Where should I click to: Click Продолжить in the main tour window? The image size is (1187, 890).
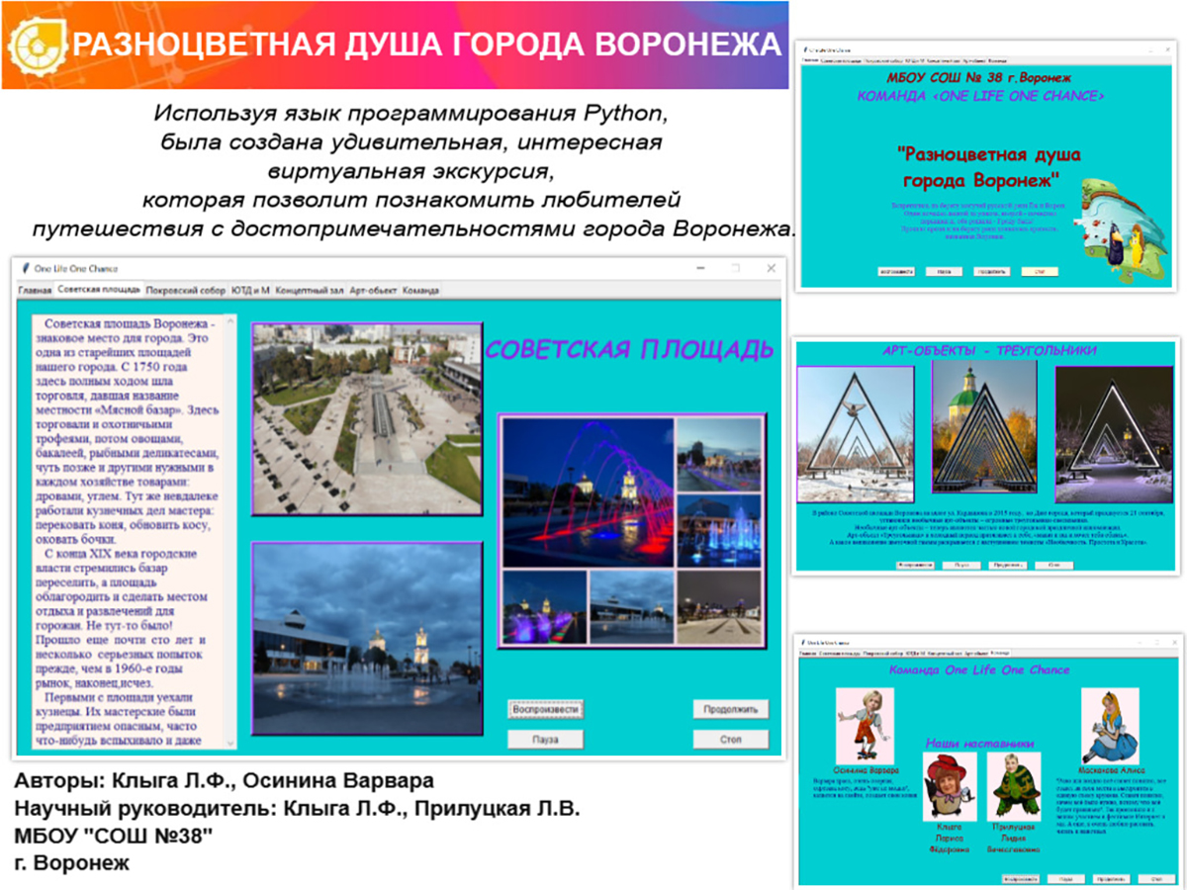tap(732, 710)
